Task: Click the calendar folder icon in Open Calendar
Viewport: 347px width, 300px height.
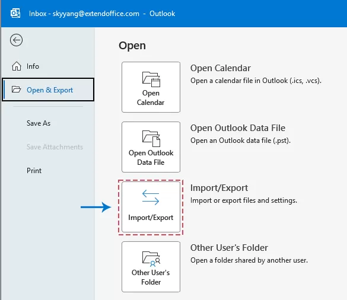Action: [151, 79]
